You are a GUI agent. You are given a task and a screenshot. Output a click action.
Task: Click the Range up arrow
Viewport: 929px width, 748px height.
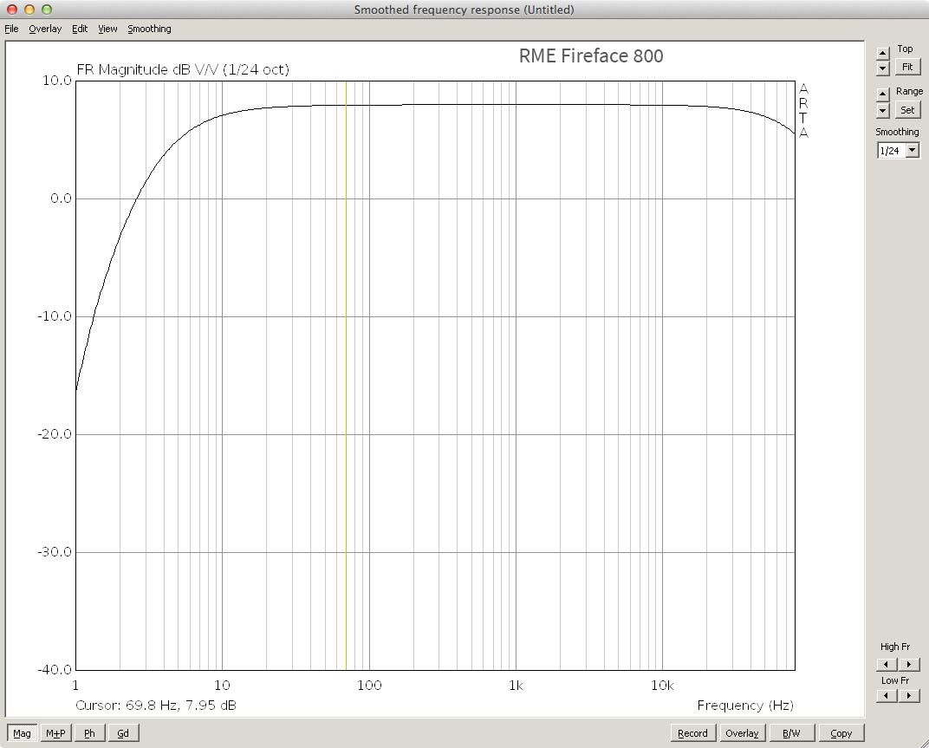(x=883, y=94)
